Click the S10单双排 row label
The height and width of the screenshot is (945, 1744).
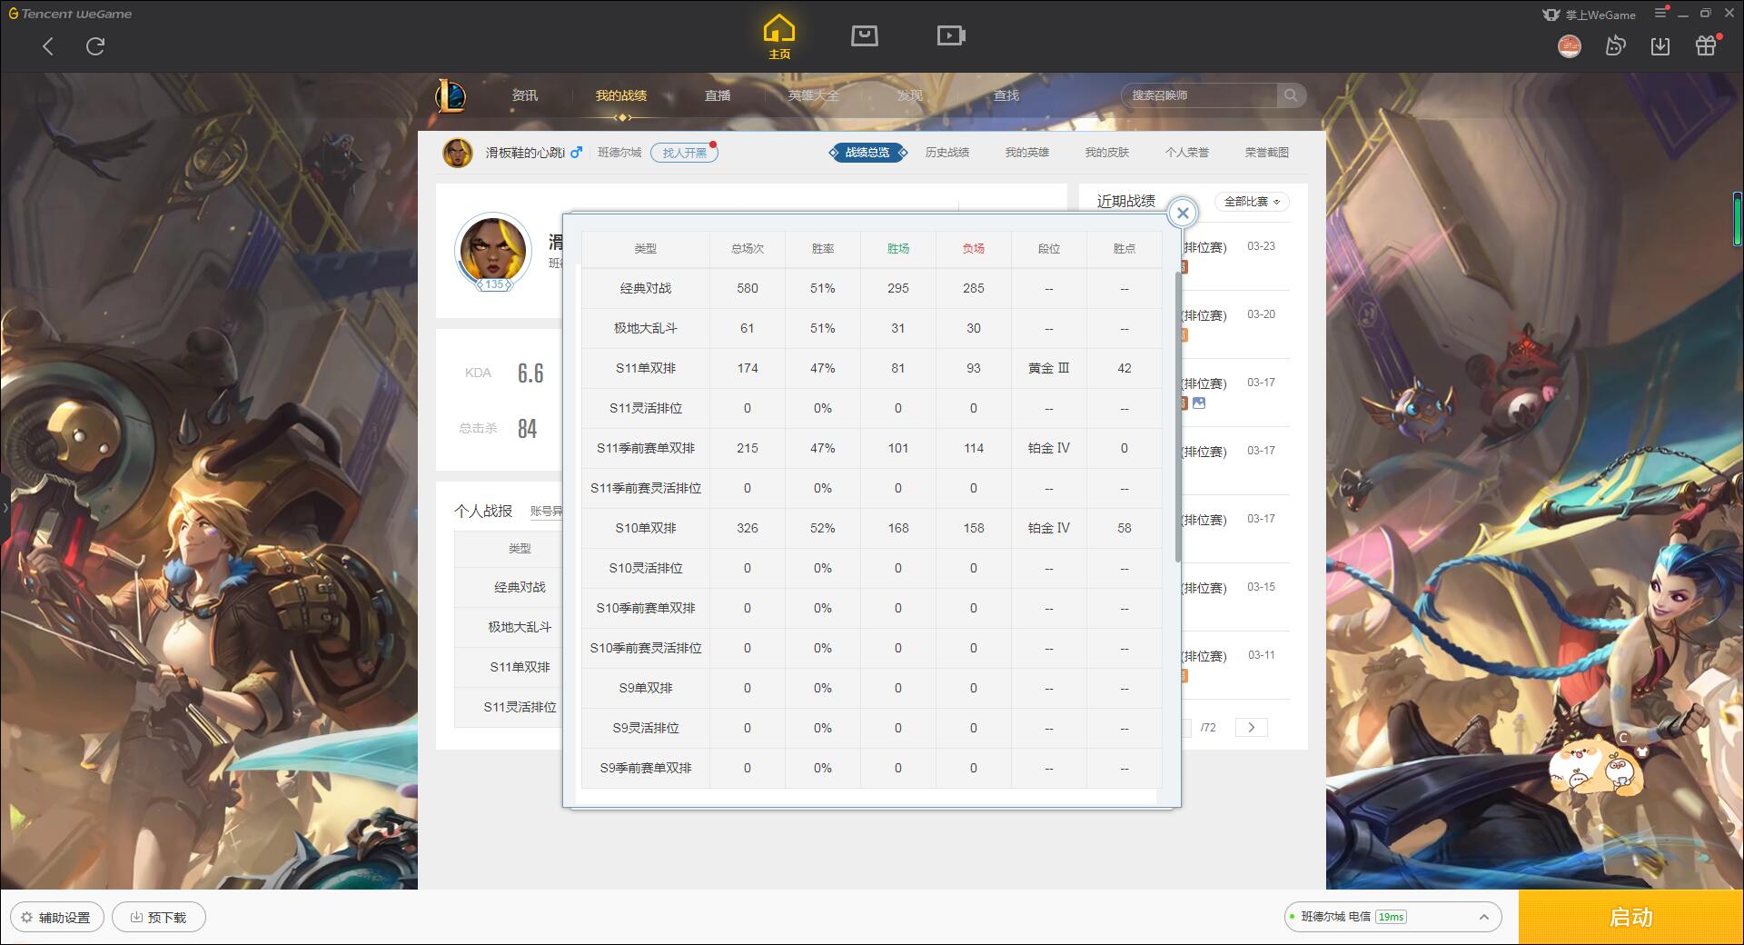click(x=646, y=528)
